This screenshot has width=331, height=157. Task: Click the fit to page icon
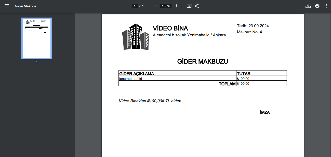click(189, 6)
